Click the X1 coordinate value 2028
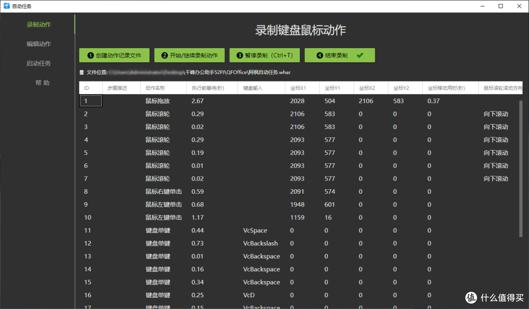529x309 pixels. pyautogui.click(x=297, y=101)
